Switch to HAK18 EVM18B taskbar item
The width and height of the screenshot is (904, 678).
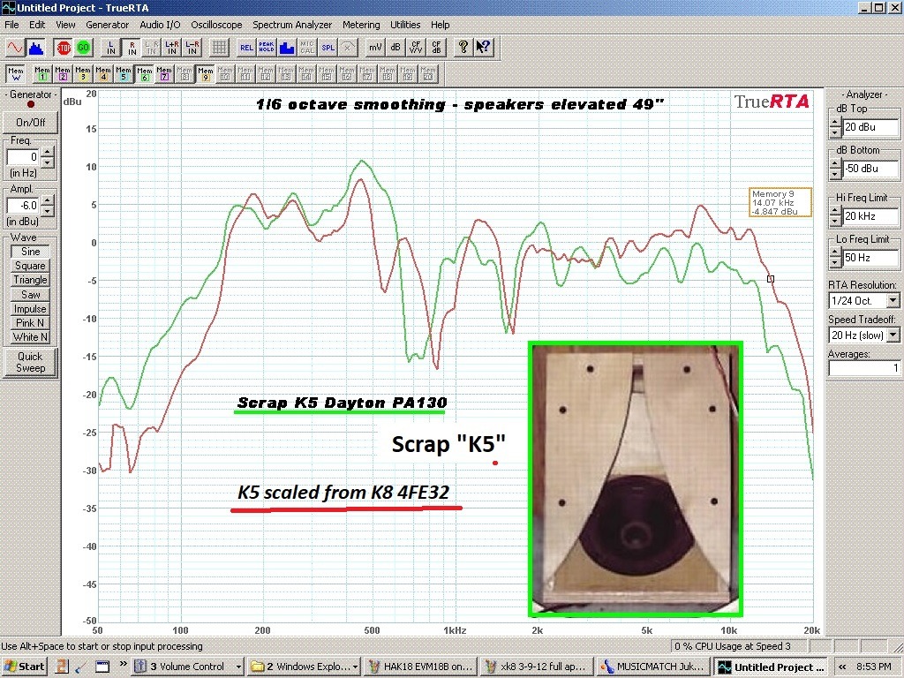click(x=420, y=667)
